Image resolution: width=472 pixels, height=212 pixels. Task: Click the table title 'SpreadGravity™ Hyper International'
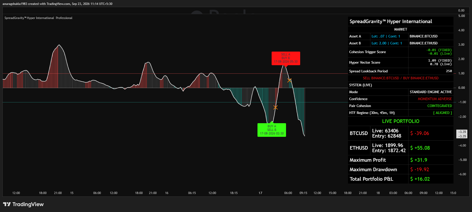coord(391,22)
